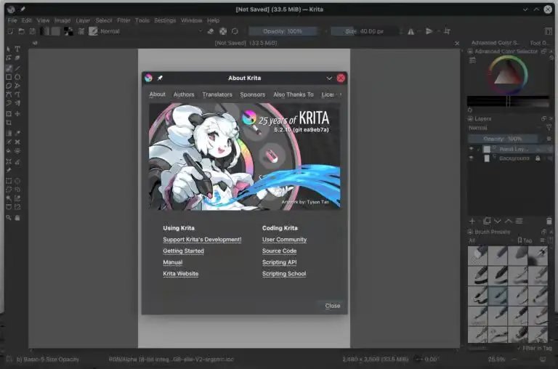This screenshot has height=369, width=558.
Task: Select the Rectangular Selection tool
Action: pyautogui.click(x=9, y=181)
